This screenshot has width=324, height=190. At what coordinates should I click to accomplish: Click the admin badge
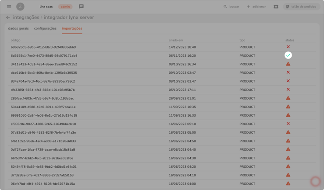point(65,7)
